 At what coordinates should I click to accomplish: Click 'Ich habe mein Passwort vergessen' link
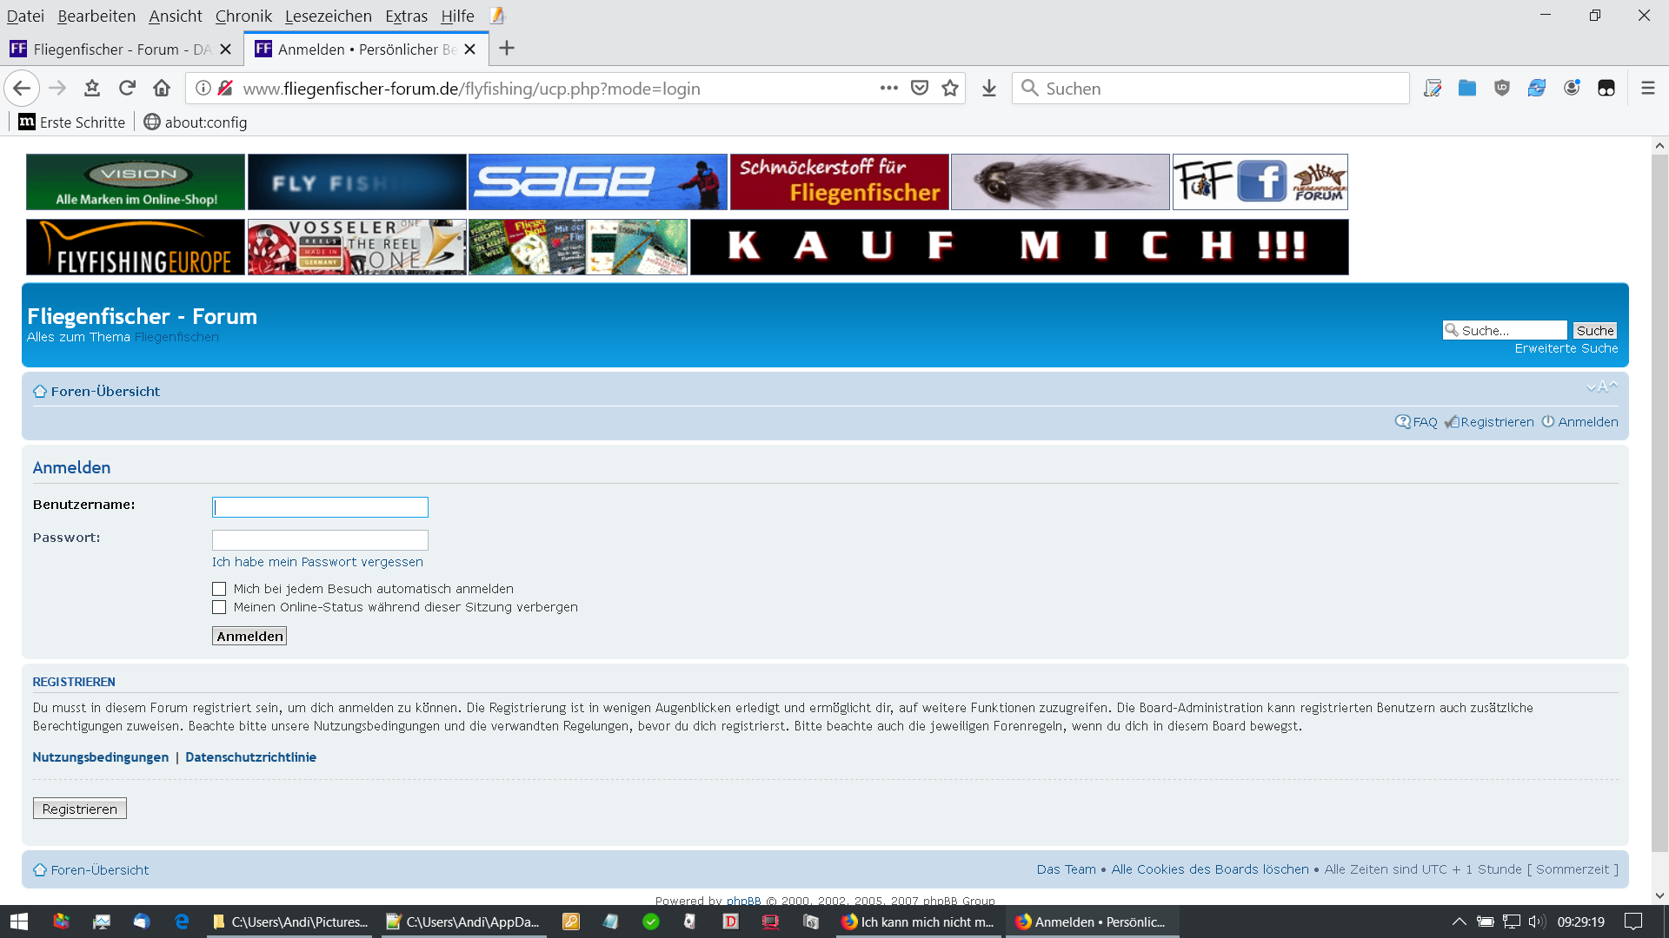coord(317,562)
